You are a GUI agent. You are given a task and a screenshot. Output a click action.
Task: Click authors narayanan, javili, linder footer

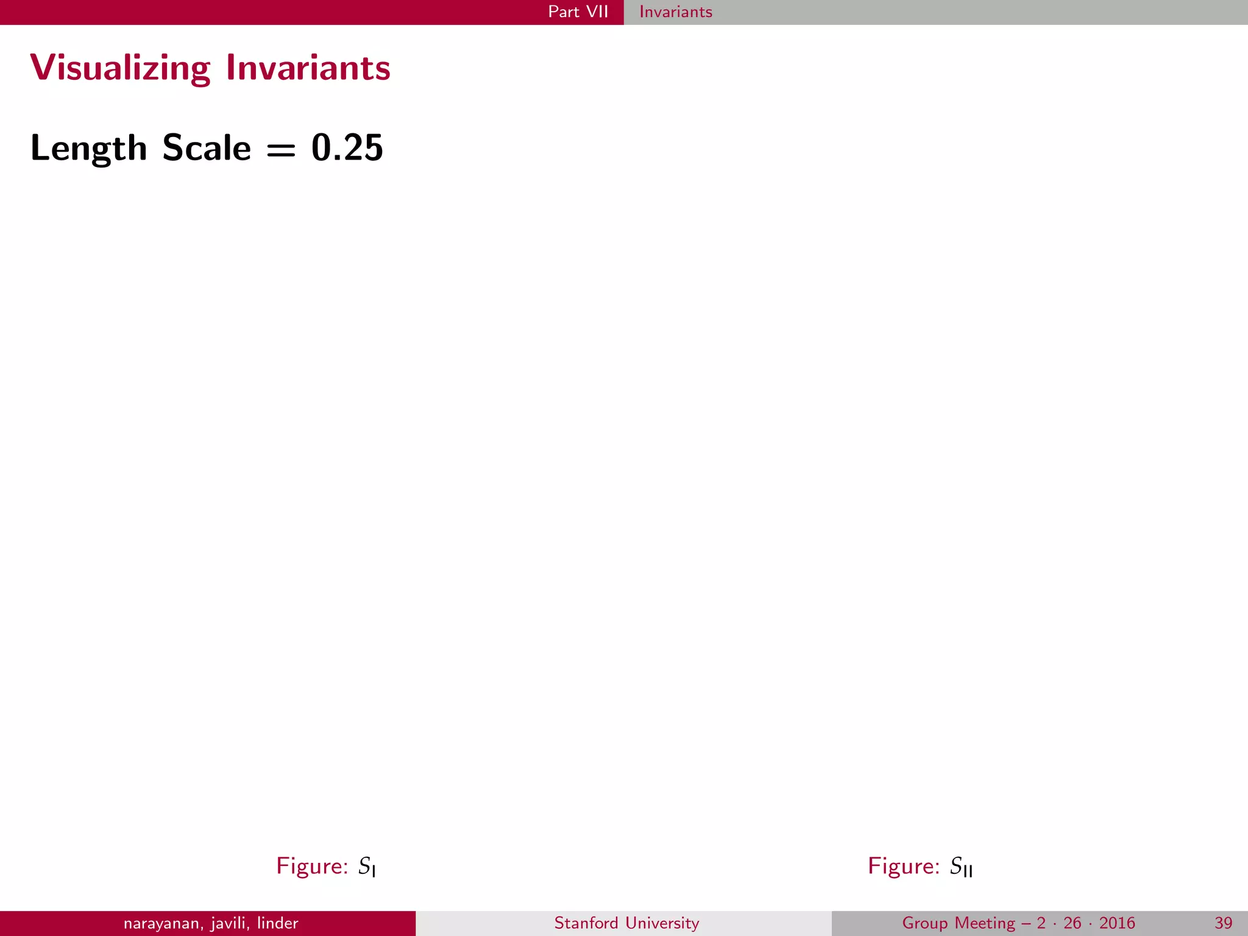point(211,923)
